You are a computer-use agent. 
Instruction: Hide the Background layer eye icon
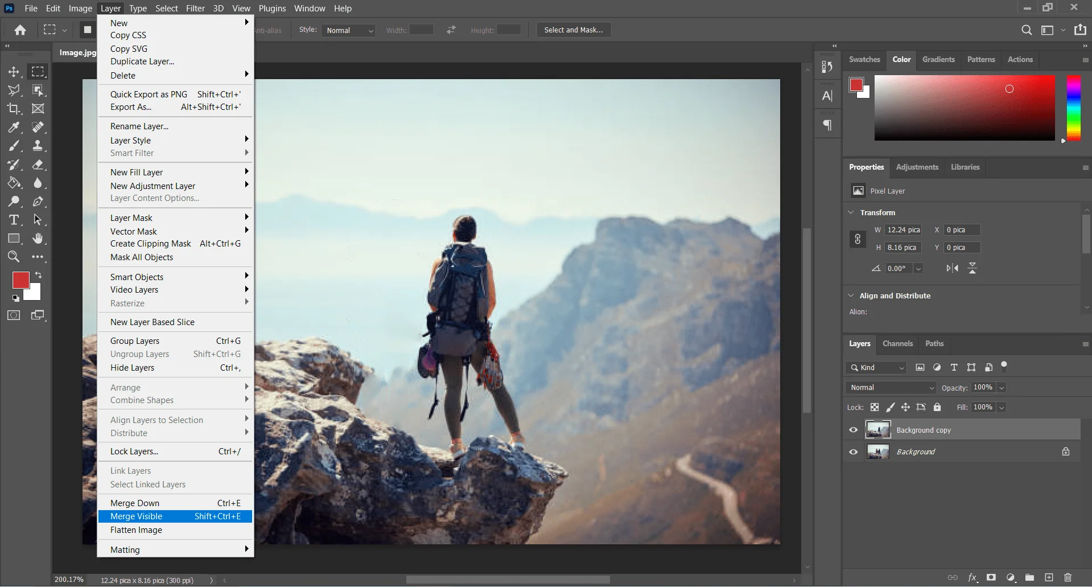point(853,451)
